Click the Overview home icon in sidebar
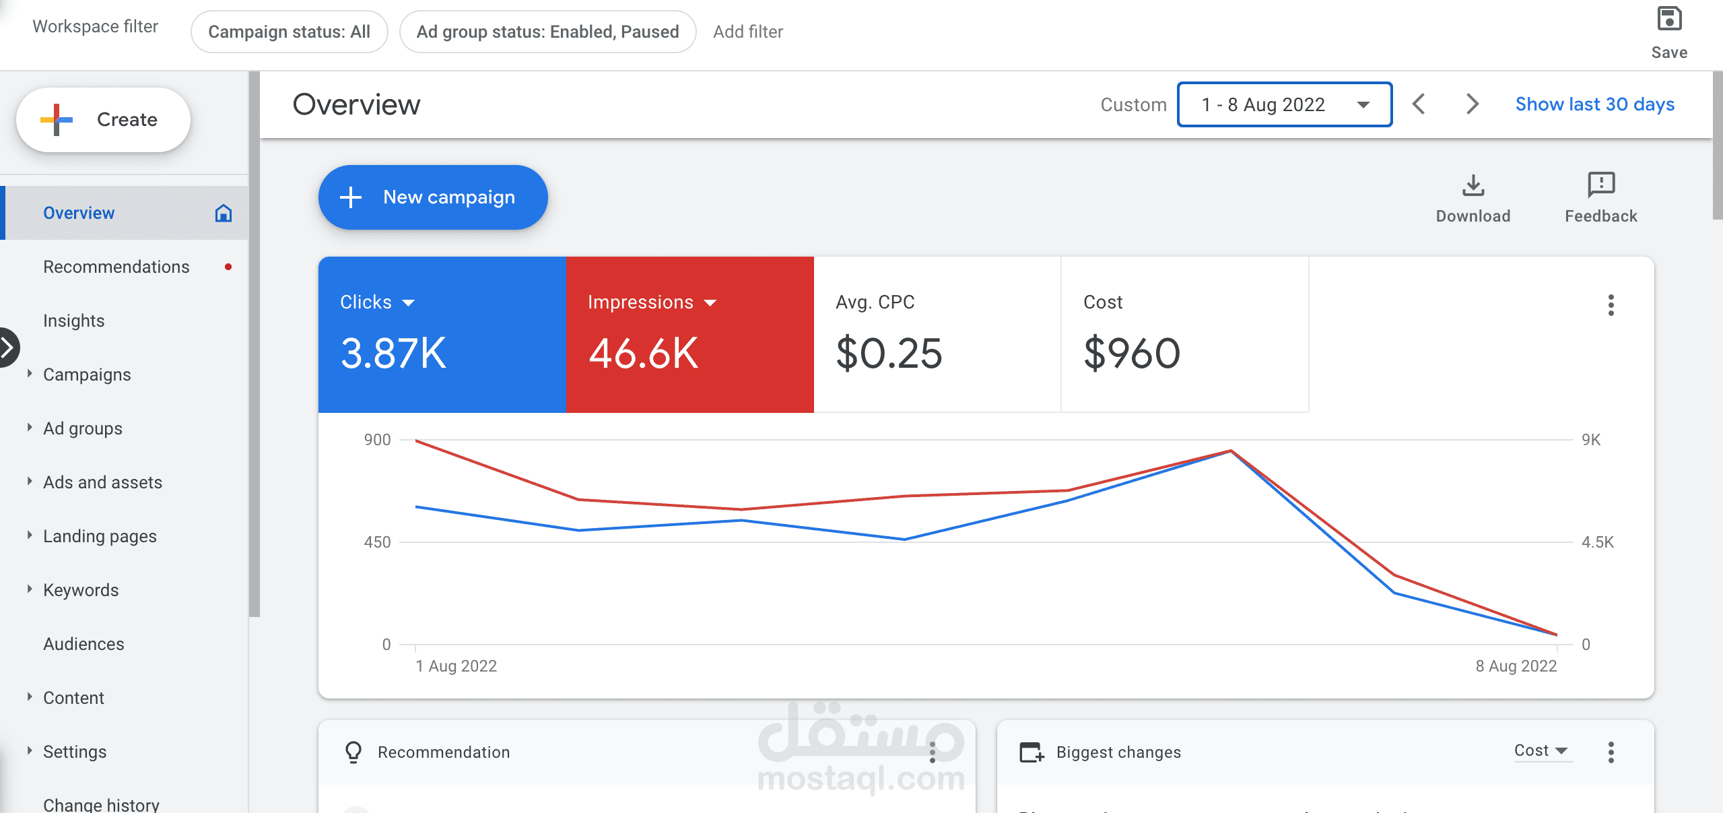The width and height of the screenshot is (1723, 813). 223,213
